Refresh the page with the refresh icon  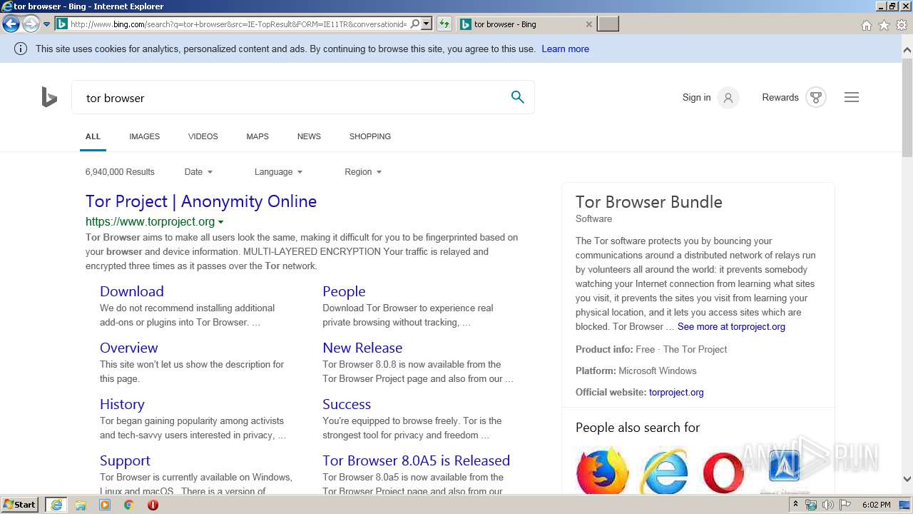444,24
